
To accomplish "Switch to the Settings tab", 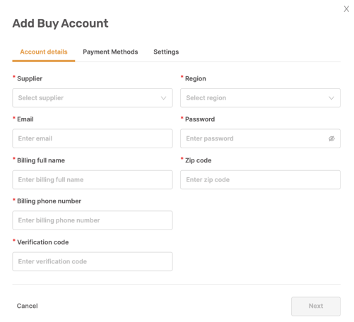I will tap(166, 52).
